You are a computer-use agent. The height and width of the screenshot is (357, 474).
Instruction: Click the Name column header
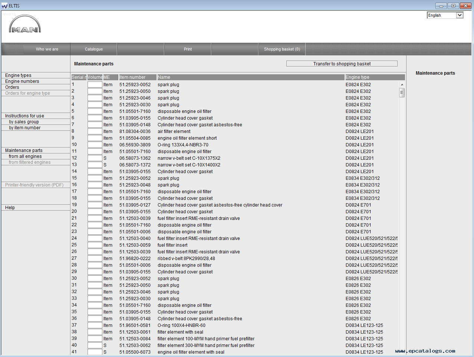[x=251, y=77]
